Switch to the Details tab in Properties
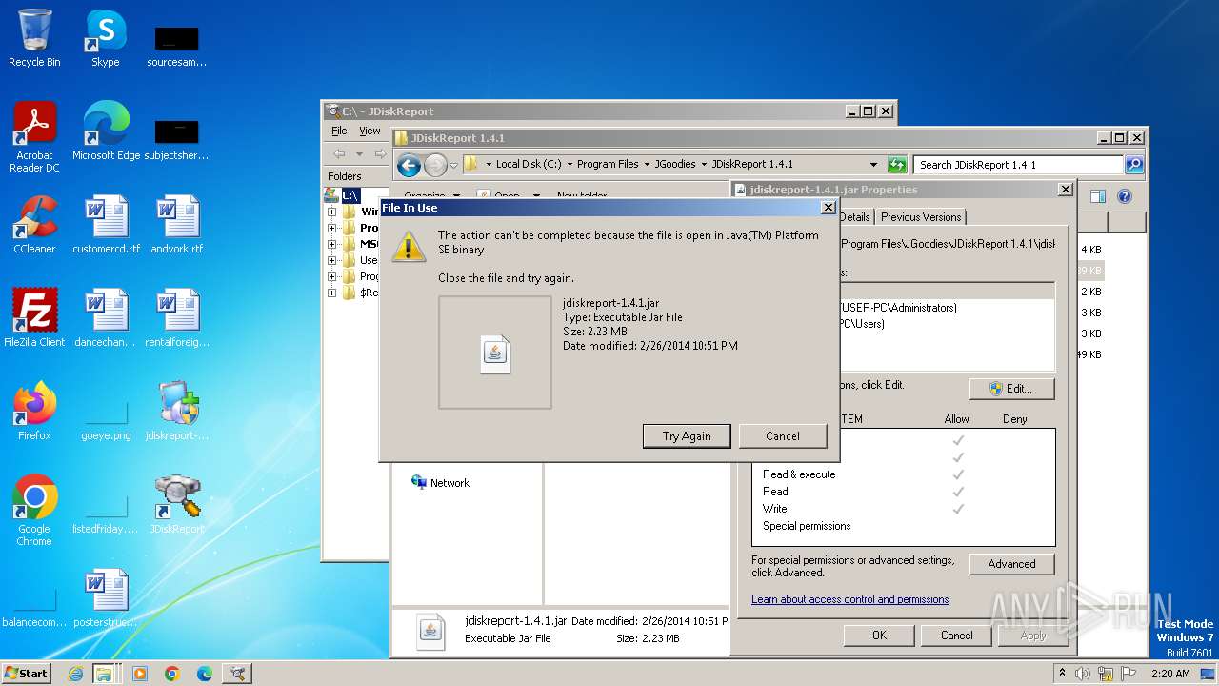 pyautogui.click(x=854, y=217)
